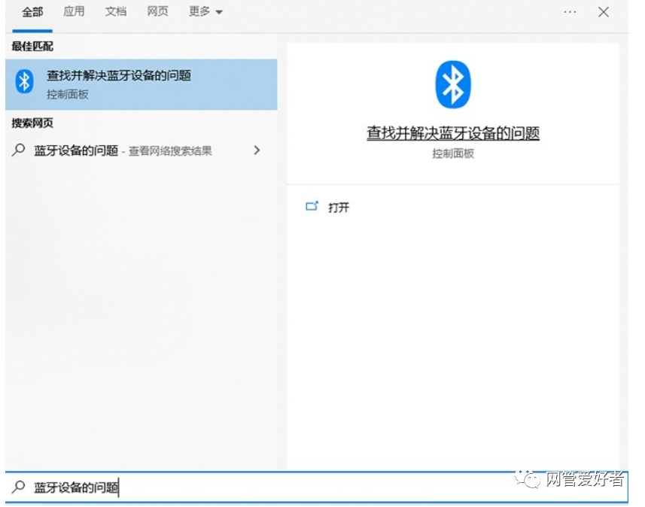
Task: Close the search panel
Action: coord(604,12)
